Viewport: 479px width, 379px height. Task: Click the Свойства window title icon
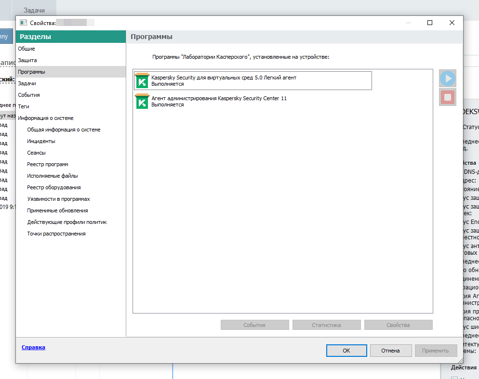(23, 23)
